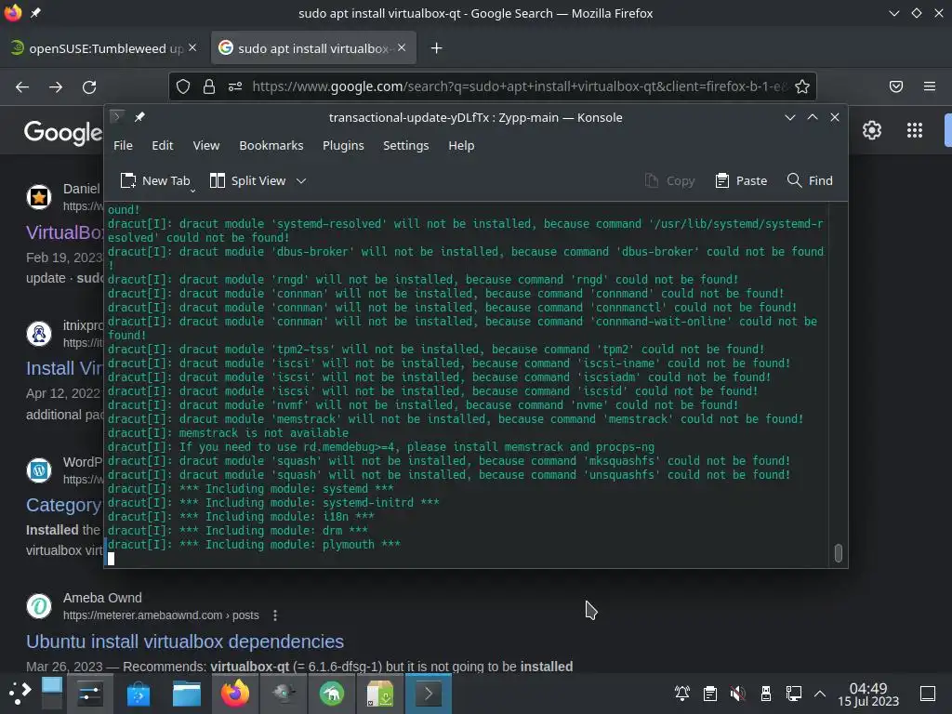This screenshot has width=952, height=714.
Task: Open Dolphin file manager from taskbar
Action: coord(186,694)
